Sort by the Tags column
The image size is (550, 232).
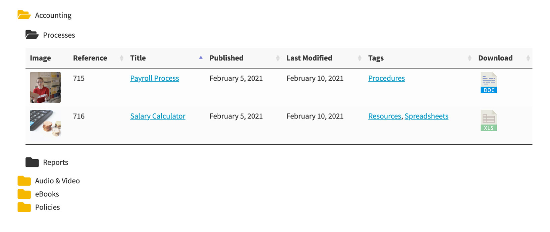click(470, 58)
